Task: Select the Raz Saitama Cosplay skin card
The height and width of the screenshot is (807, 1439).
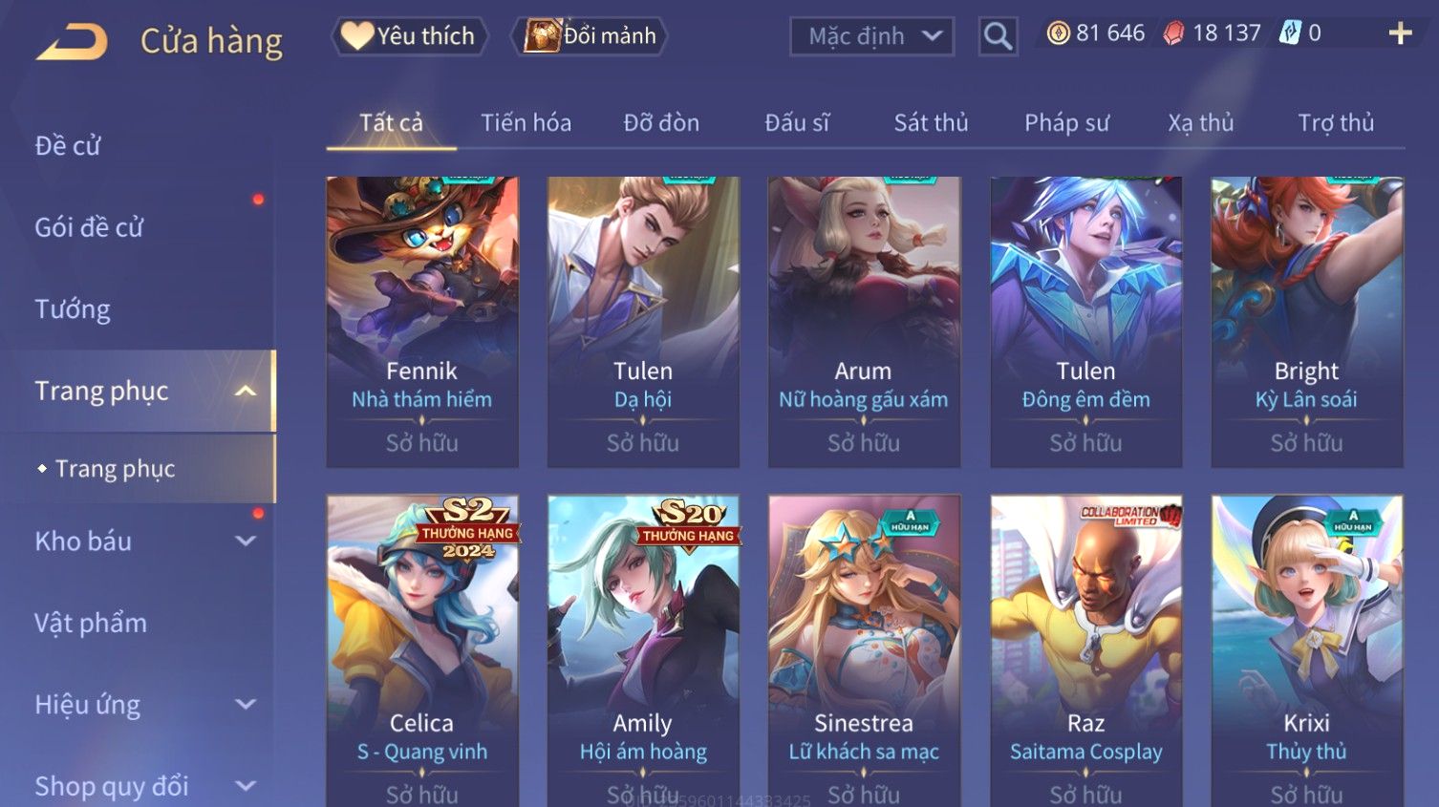Action: pos(1085,650)
